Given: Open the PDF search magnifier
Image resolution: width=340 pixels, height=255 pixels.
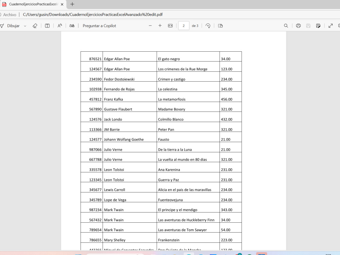Looking at the screenshot, I should point(286,26).
